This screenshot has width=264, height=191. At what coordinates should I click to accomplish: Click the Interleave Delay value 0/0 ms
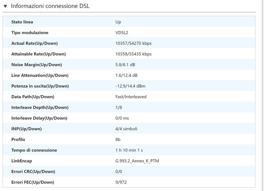point(122,118)
